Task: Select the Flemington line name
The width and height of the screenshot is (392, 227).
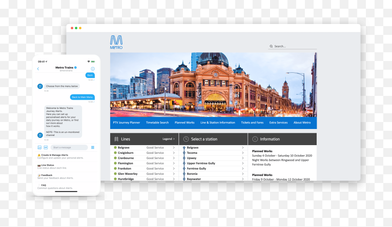Action: point(125,163)
